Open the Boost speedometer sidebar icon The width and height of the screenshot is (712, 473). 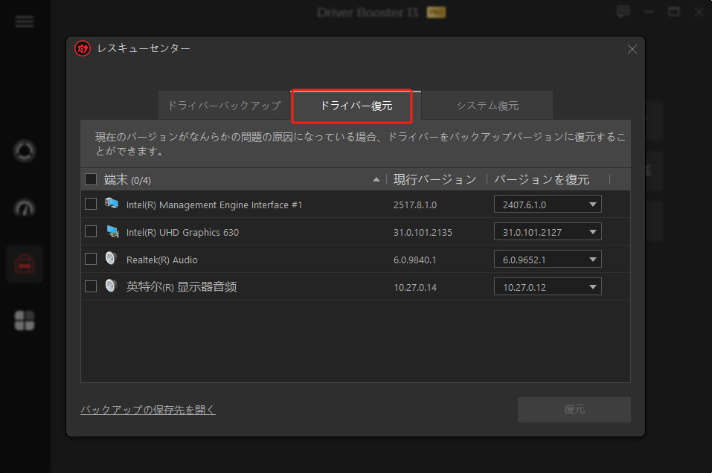(25, 208)
